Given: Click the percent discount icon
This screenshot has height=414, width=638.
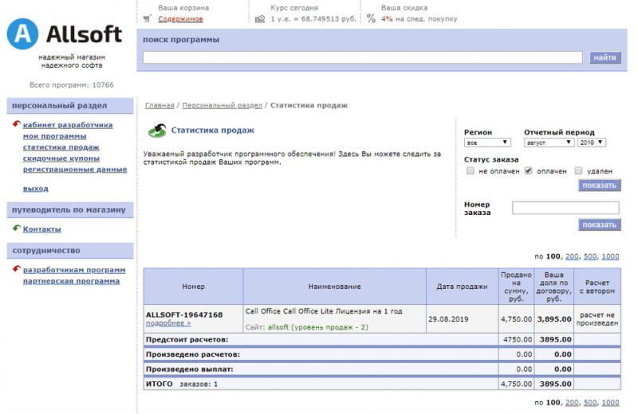Looking at the screenshot, I should (x=371, y=18).
